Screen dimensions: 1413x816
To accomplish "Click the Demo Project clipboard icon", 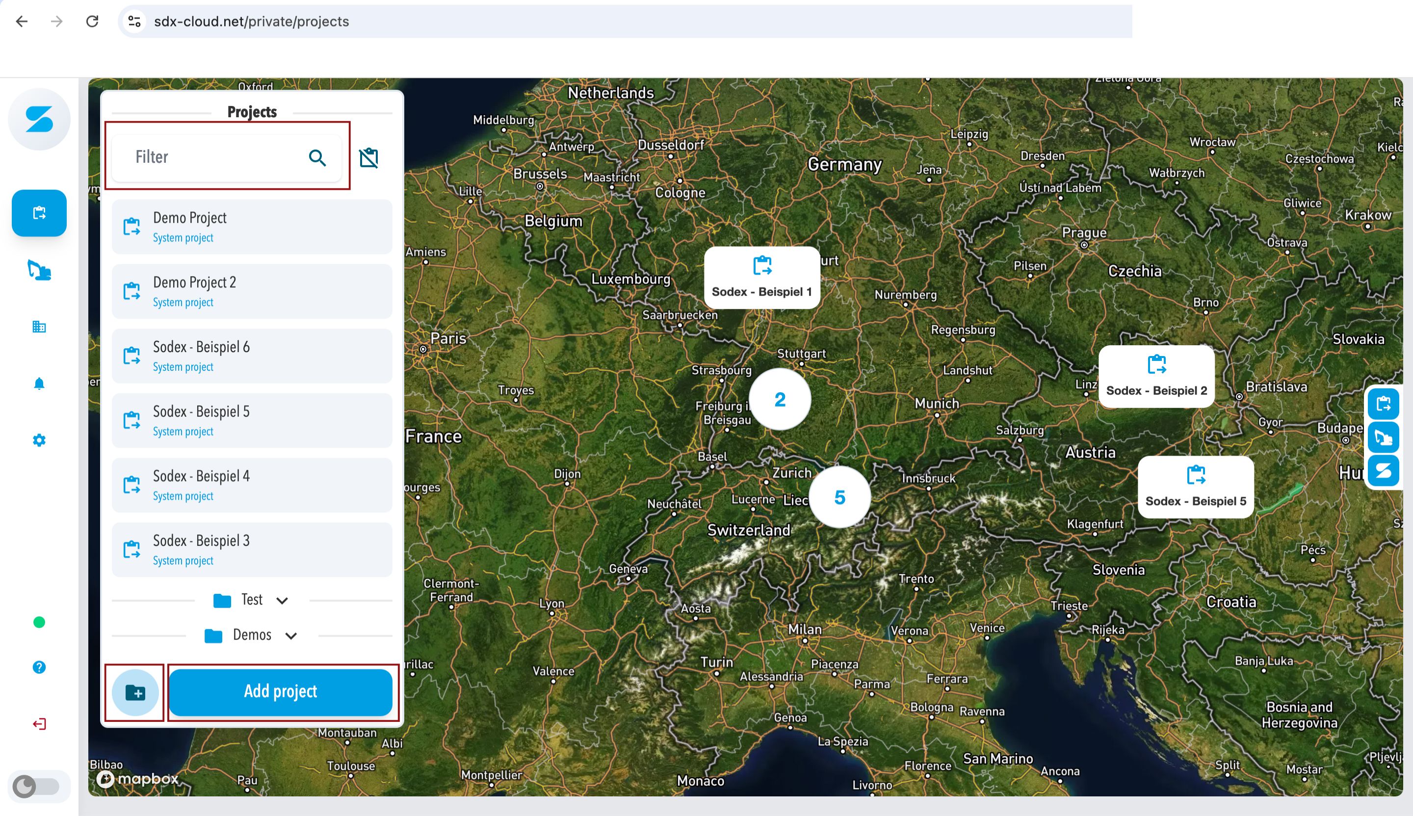I will (x=132, y=227).
